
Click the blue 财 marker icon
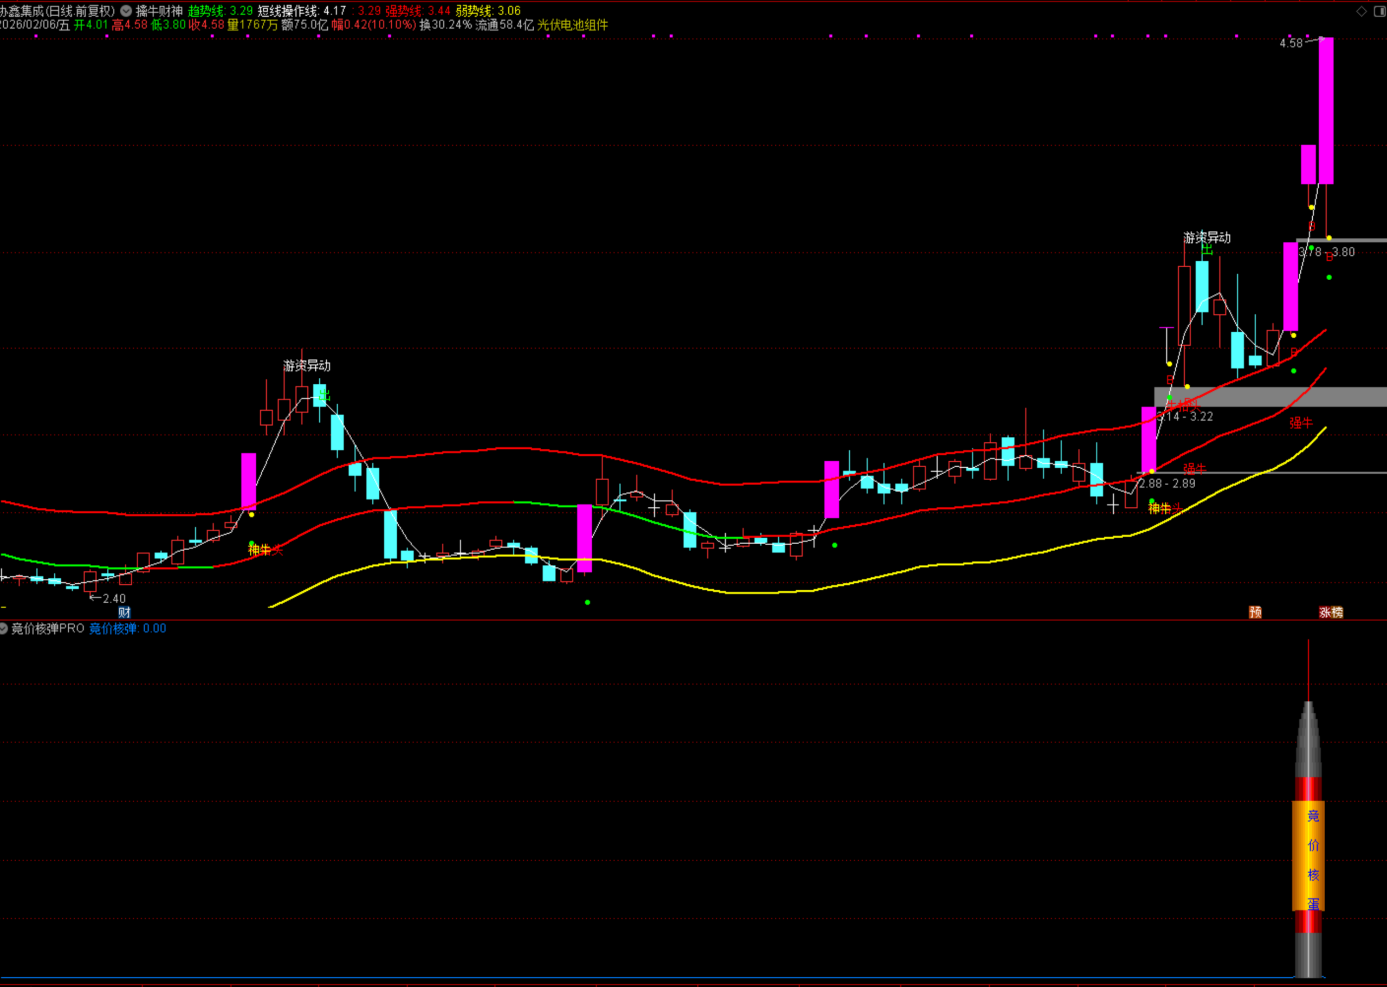[x=124, y=612]
